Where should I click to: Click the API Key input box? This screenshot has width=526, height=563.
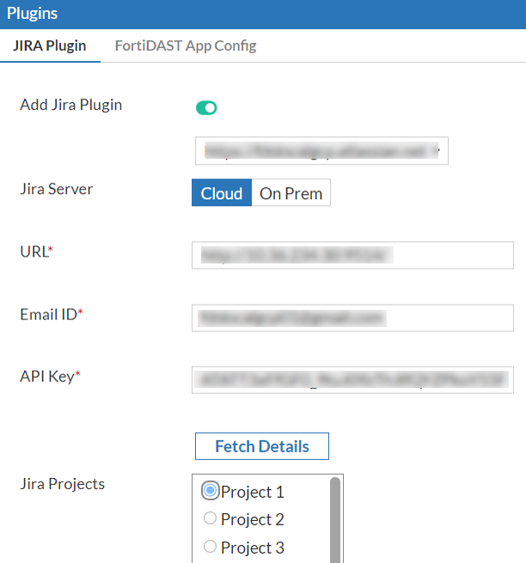[x=352, y=380]
